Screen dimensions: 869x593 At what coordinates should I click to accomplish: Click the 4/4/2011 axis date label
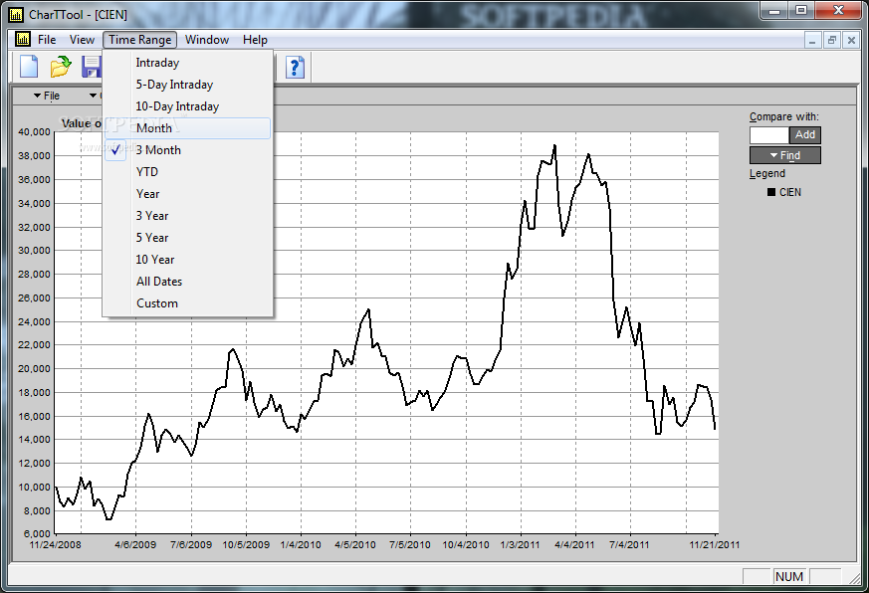tap(574, 545)
